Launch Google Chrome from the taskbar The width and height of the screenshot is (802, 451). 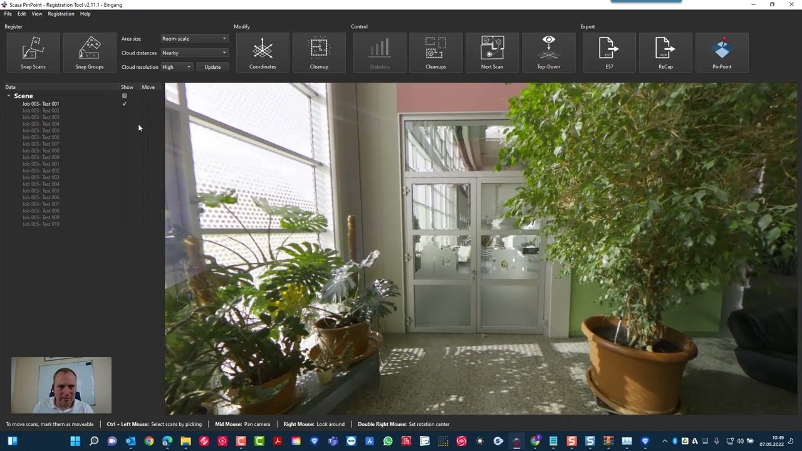(148, 441)
